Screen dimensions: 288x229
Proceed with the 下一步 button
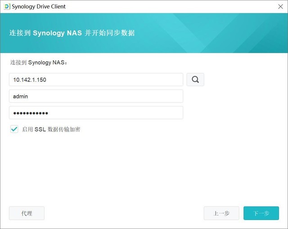(261, 213)
